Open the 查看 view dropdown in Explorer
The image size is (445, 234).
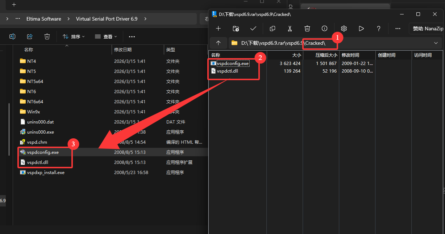(x=106, y=36)
